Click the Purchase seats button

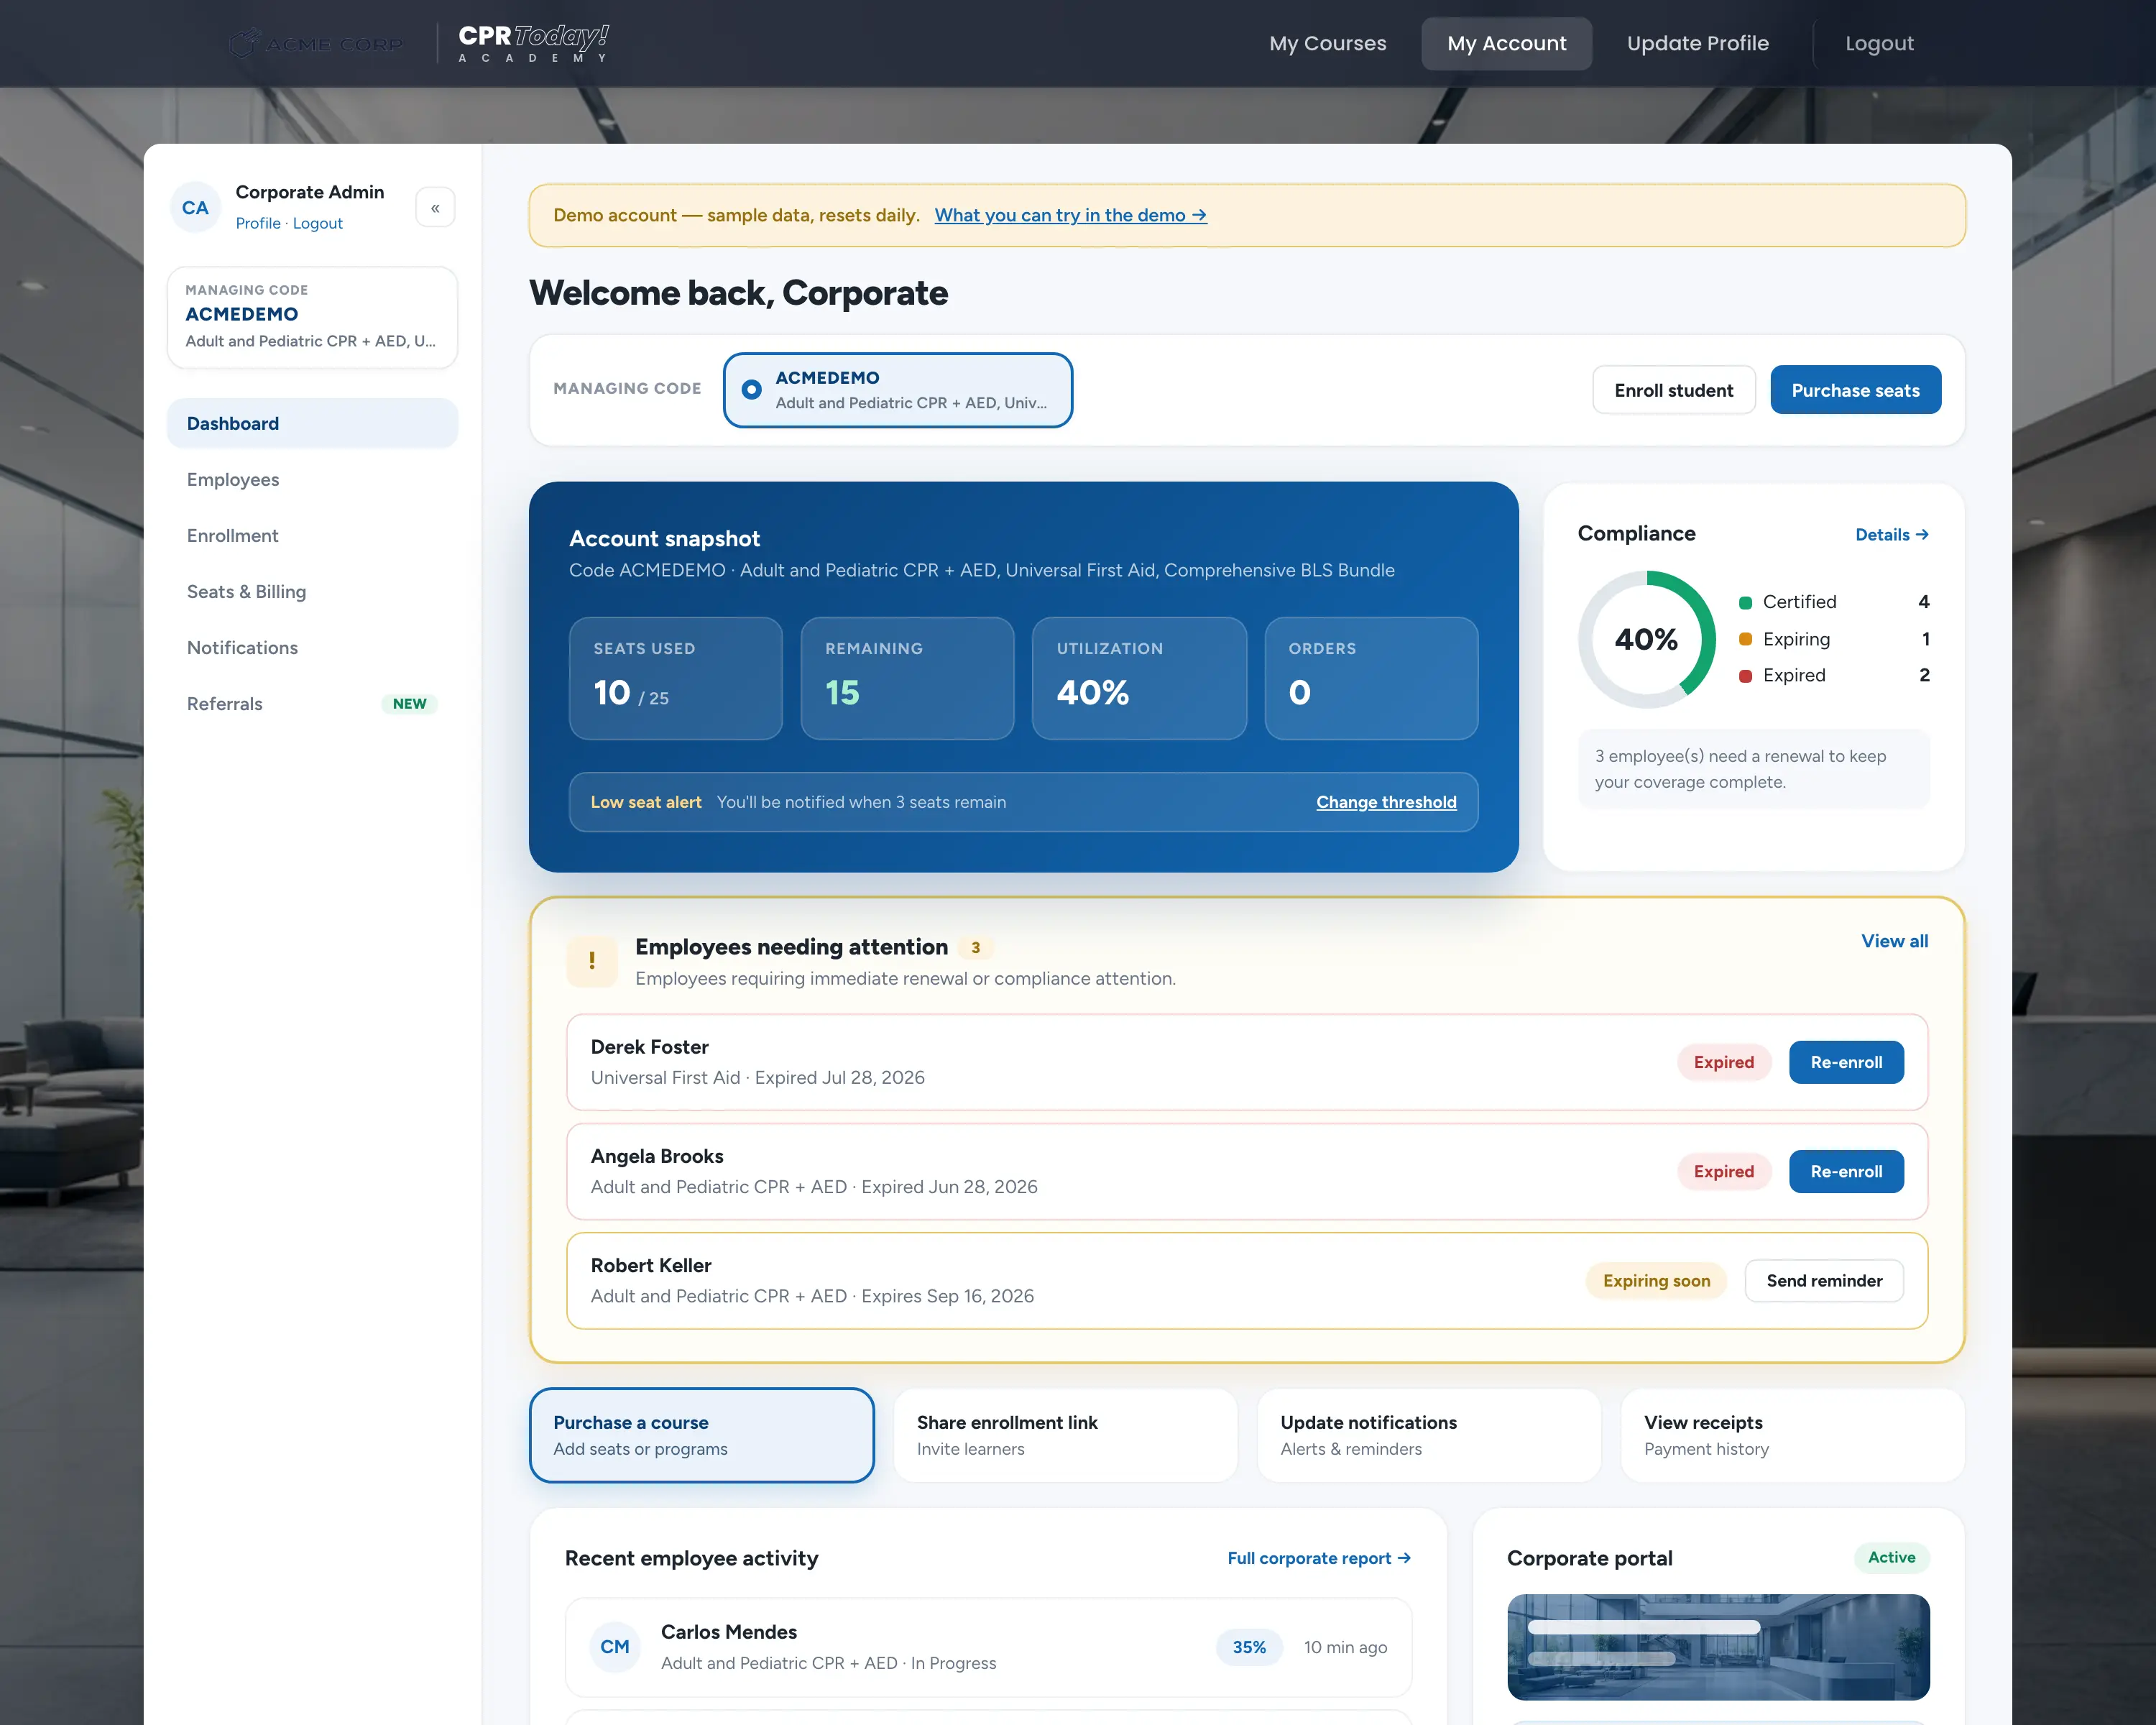click(1855, 390)
